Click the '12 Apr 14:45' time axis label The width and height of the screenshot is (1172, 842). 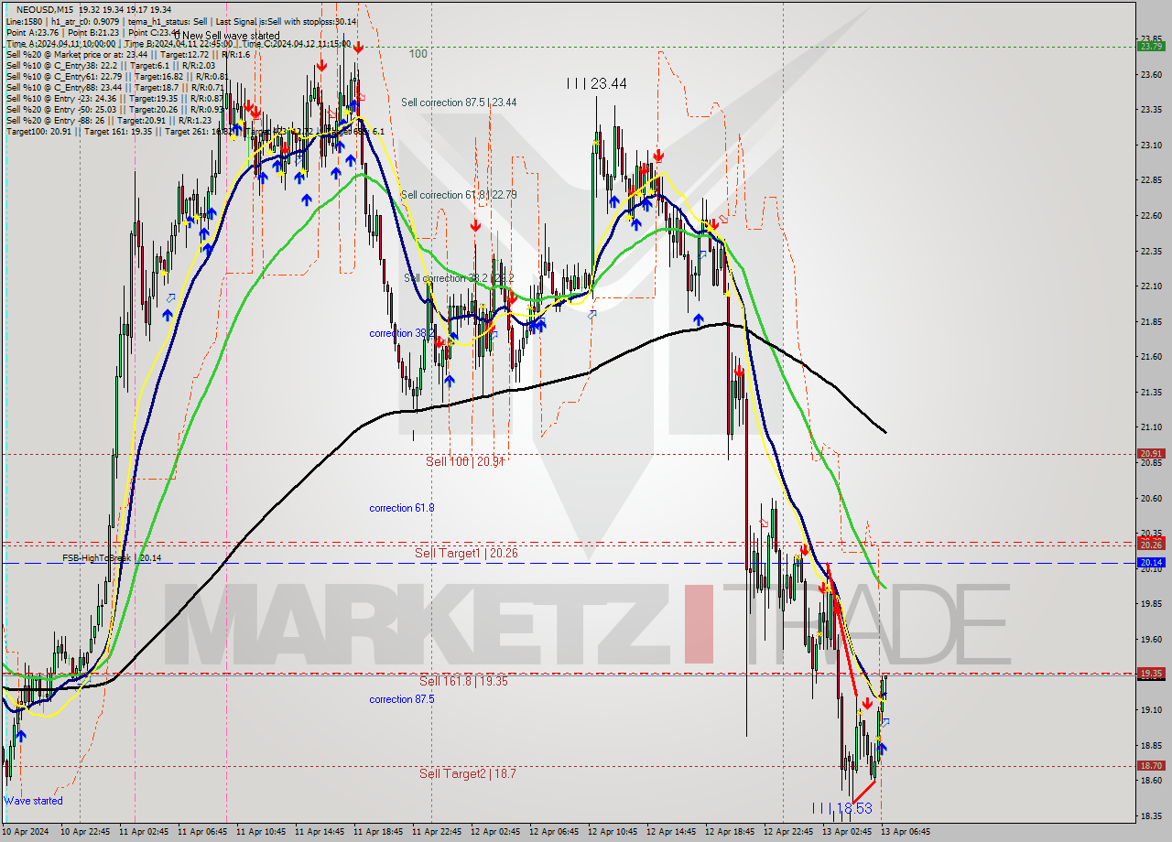click(672, 832)
